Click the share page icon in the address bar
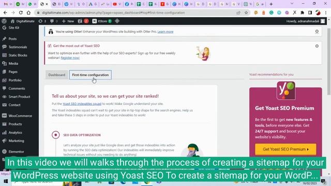 [238, 12]
